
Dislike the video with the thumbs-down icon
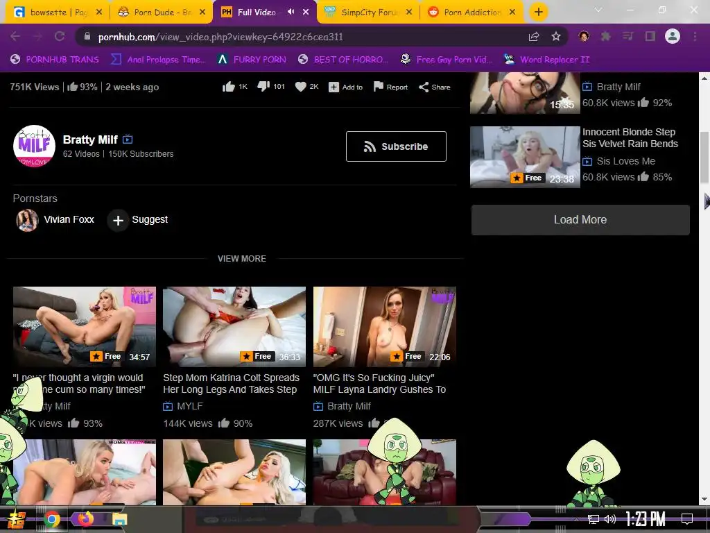(263, 87)
